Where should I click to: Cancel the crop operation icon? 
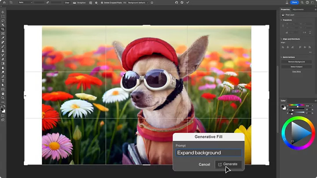point(182,3)
